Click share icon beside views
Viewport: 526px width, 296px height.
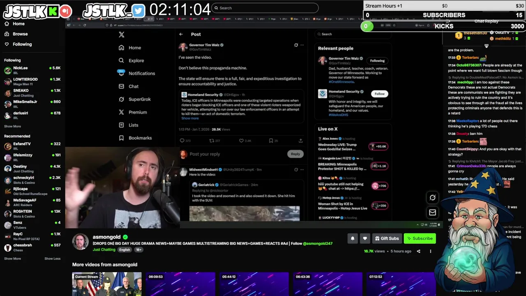pyautogui.click(x=418, y=251)
